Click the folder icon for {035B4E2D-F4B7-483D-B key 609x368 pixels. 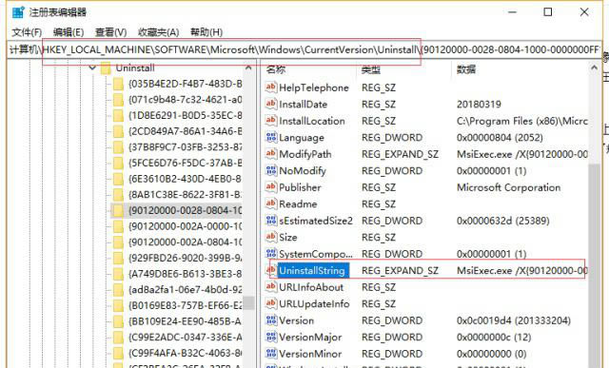point(118,84)
